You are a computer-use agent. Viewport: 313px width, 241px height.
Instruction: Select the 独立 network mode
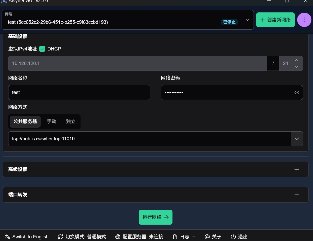point(71,121)
